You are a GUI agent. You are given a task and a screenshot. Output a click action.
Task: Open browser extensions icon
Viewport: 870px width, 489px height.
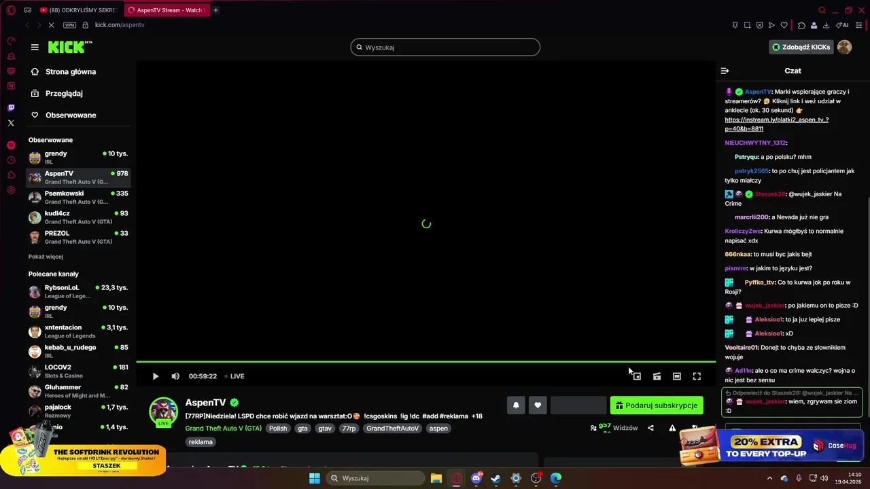point(801,25)
